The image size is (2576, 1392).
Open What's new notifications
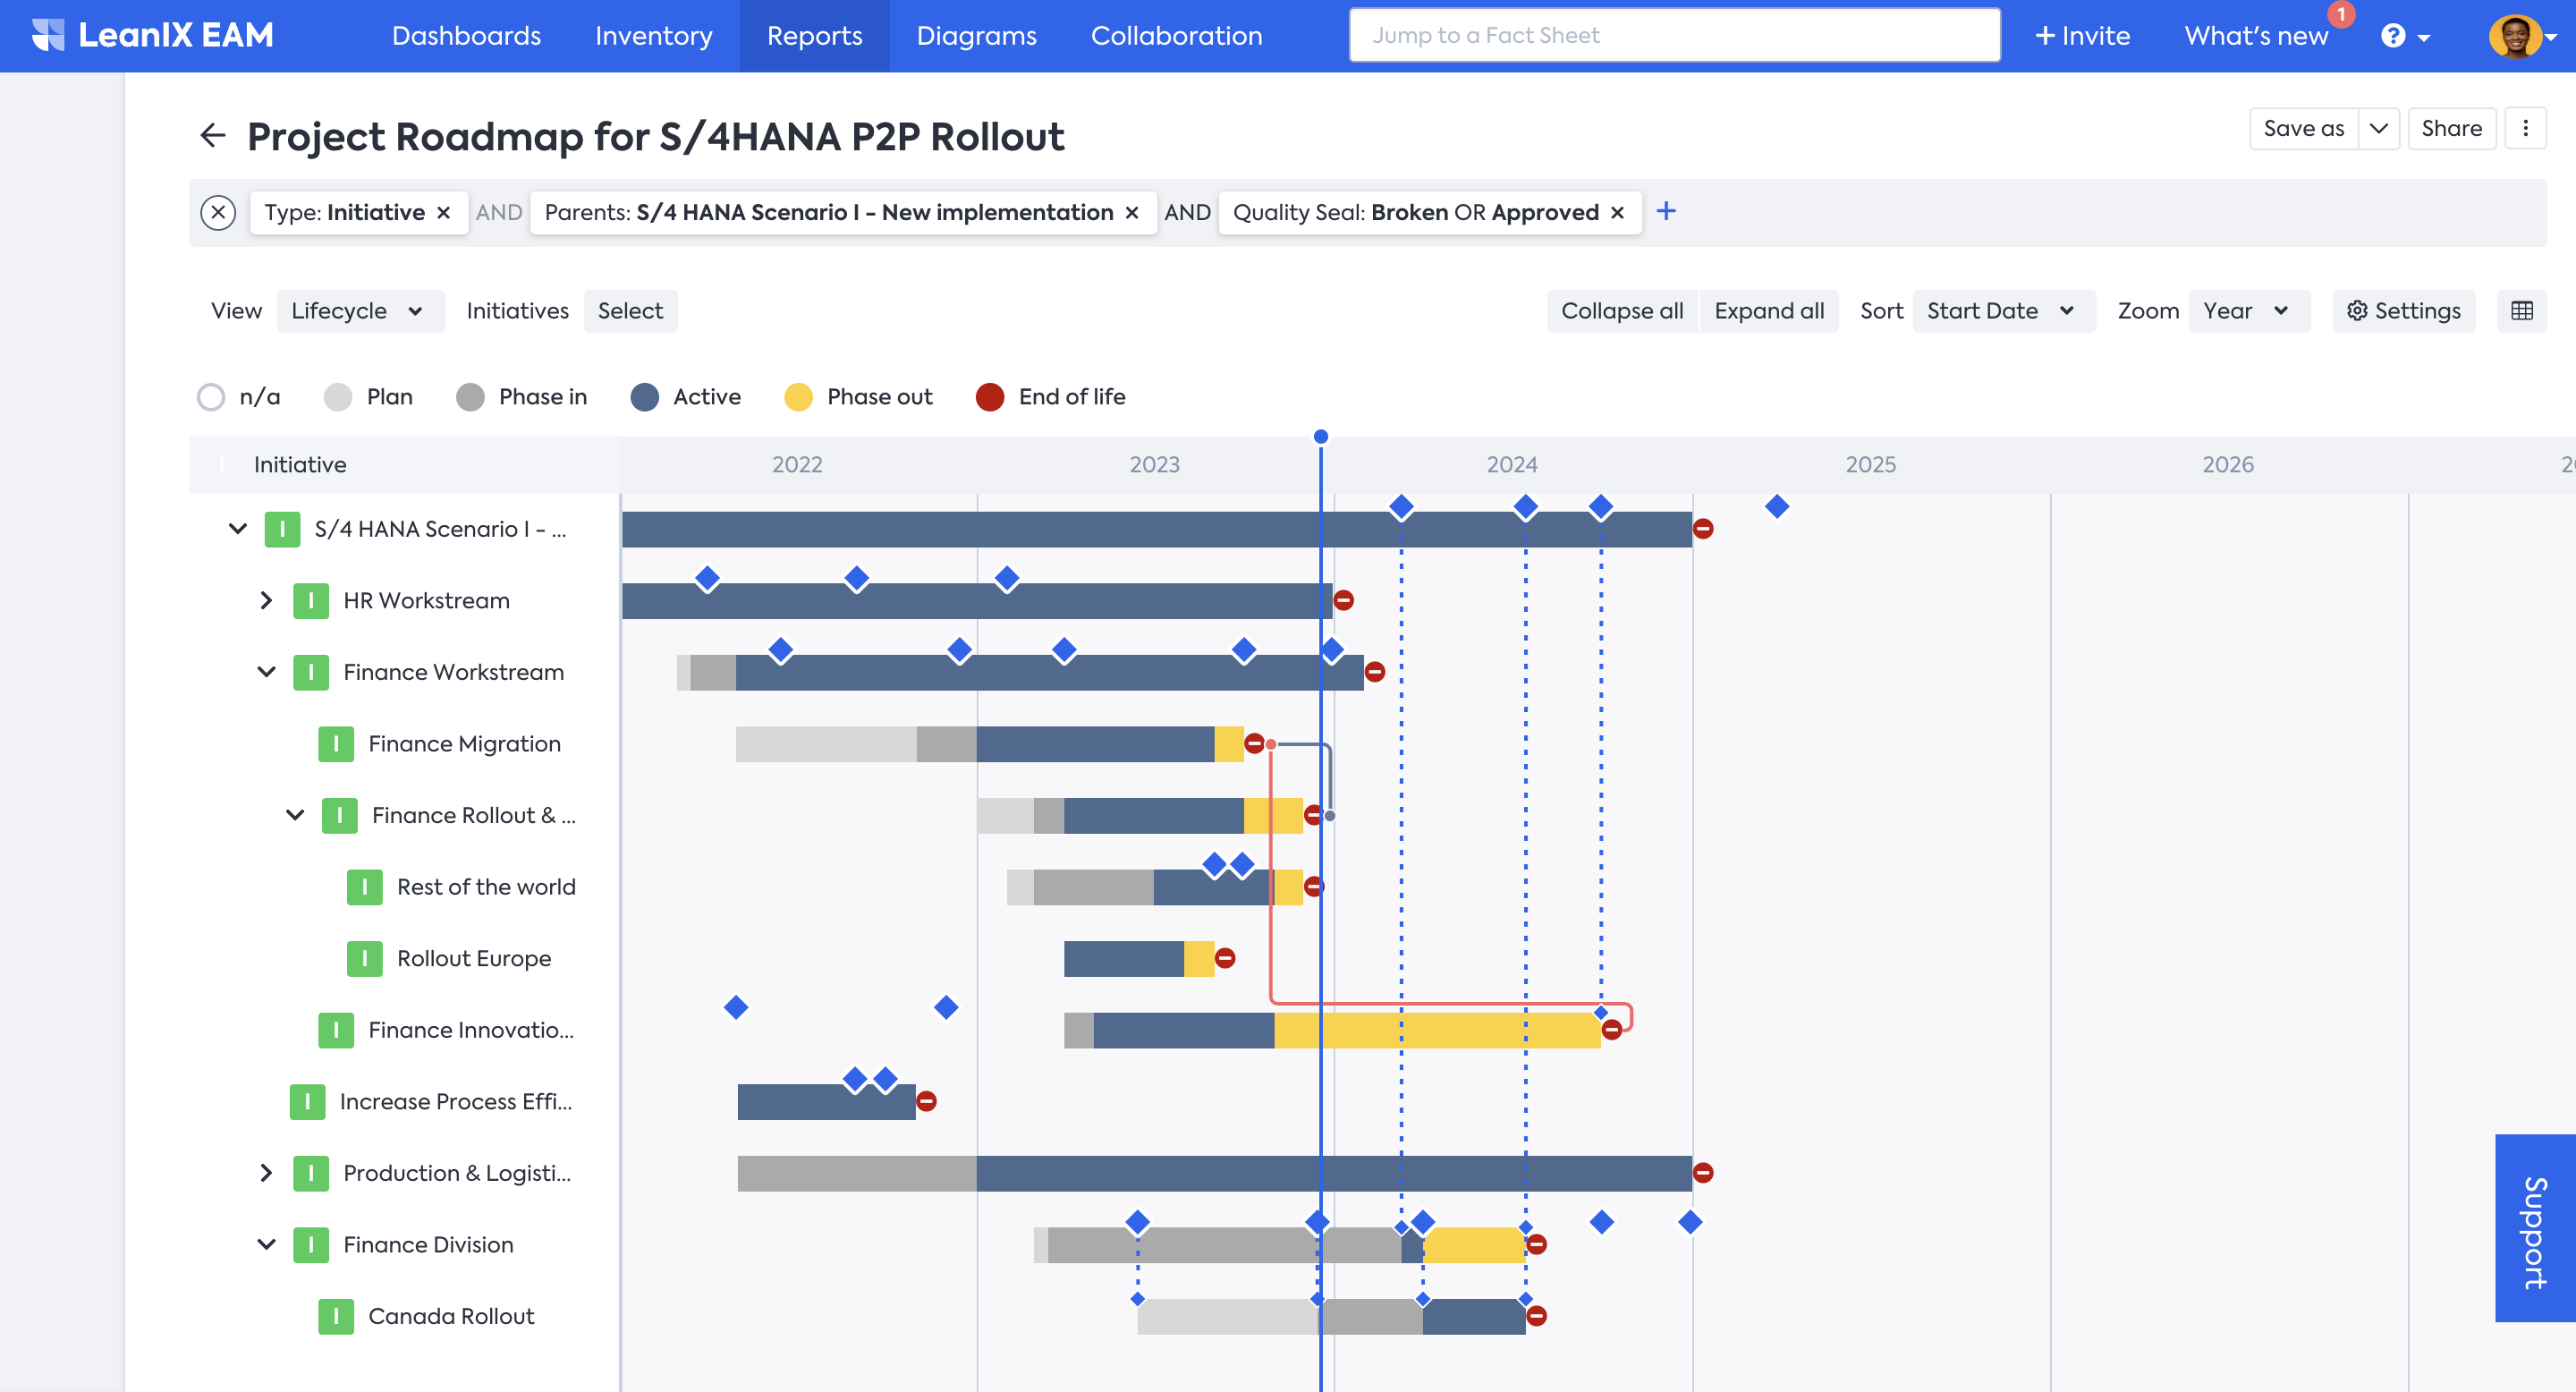[2256, 36]
